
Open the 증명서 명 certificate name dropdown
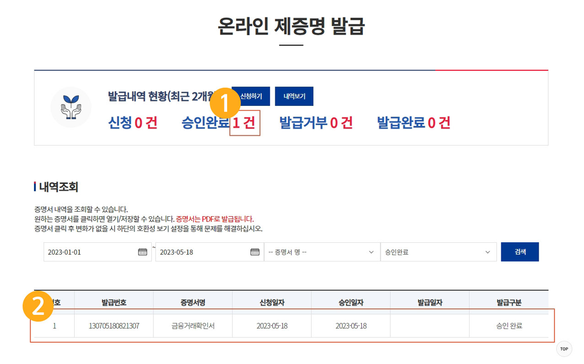coord(322,251)
